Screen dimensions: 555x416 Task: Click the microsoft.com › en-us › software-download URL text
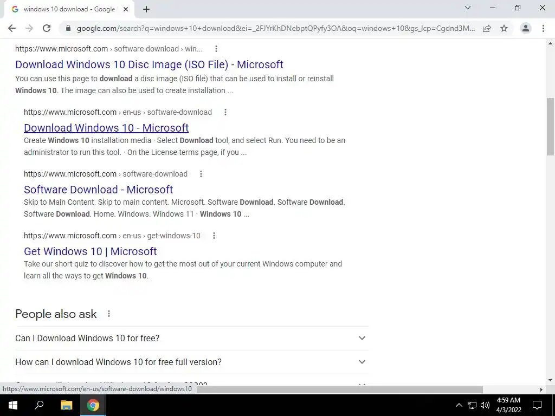point(118,112)
